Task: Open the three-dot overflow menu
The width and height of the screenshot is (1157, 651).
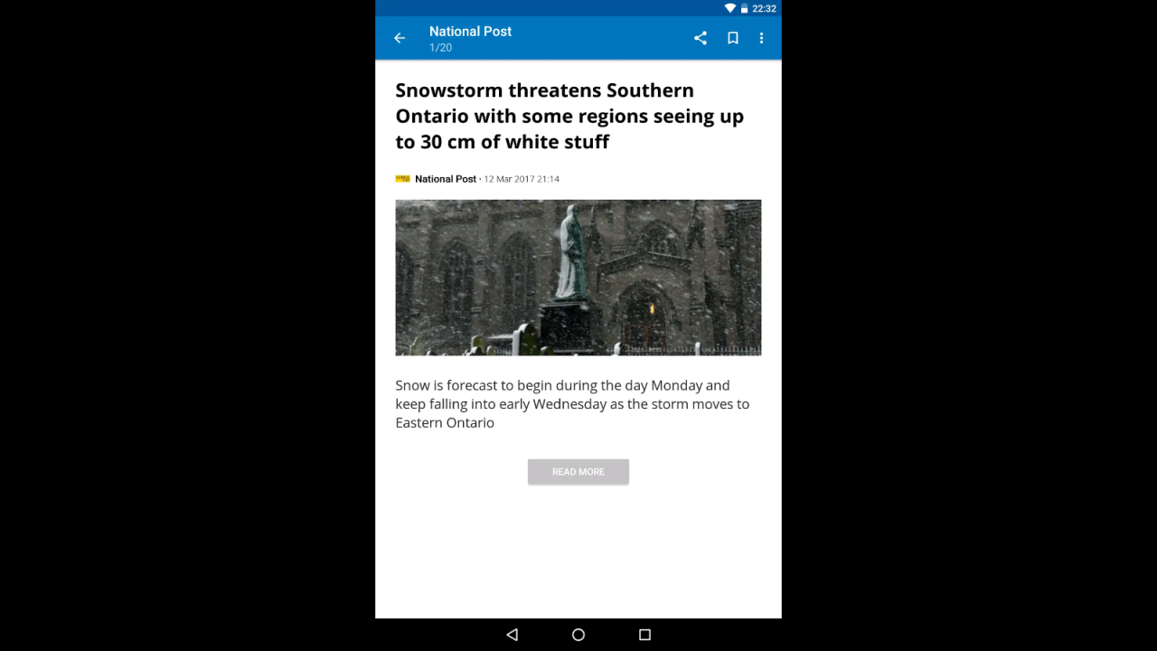Action: 761,38
